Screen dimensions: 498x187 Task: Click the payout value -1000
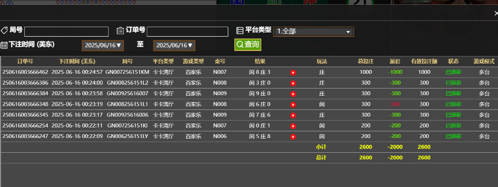click(x=395, y=72)
